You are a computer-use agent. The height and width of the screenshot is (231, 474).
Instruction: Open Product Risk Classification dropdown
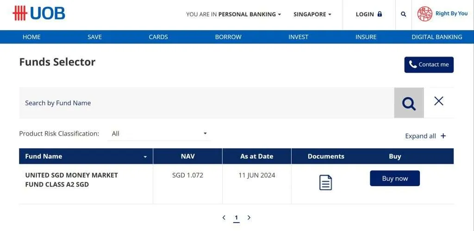click(x=159, y=133)
